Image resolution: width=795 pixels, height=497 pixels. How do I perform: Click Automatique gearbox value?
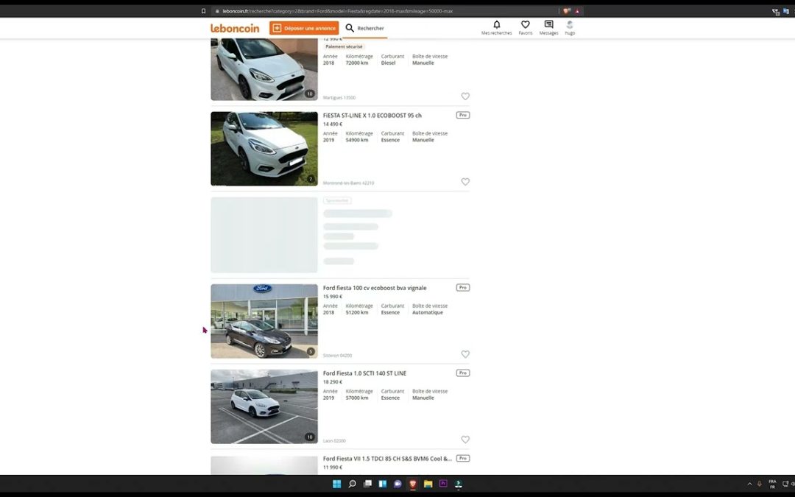coord(428,312)
